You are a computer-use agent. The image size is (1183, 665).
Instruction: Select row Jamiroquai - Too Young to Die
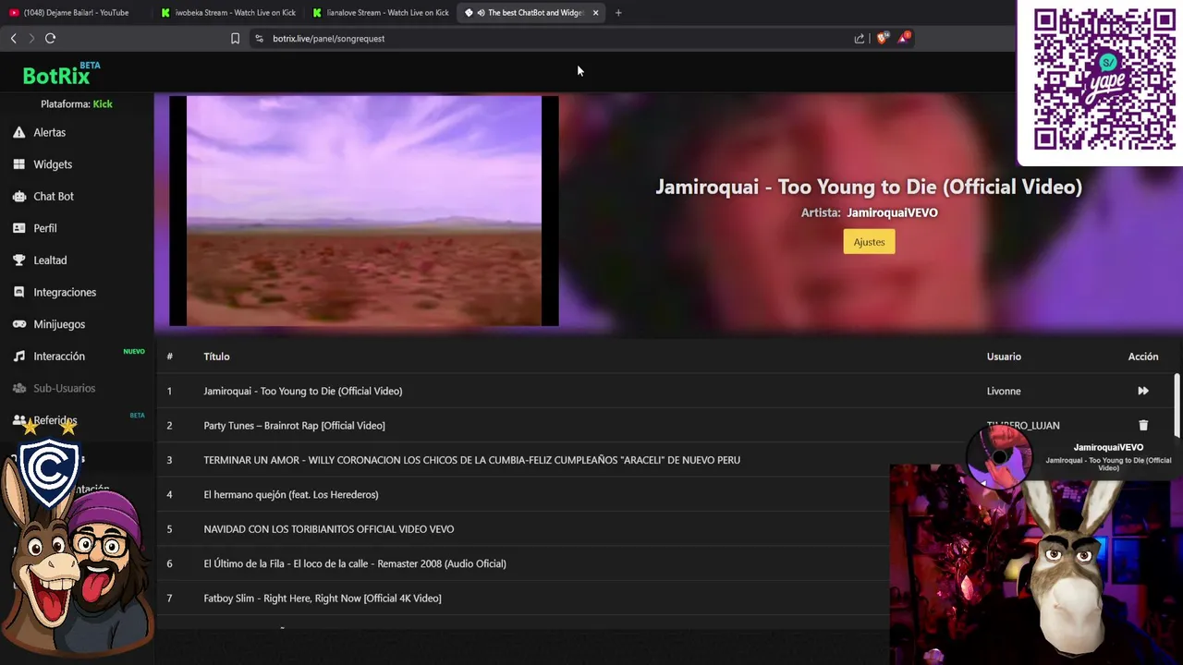665,391
